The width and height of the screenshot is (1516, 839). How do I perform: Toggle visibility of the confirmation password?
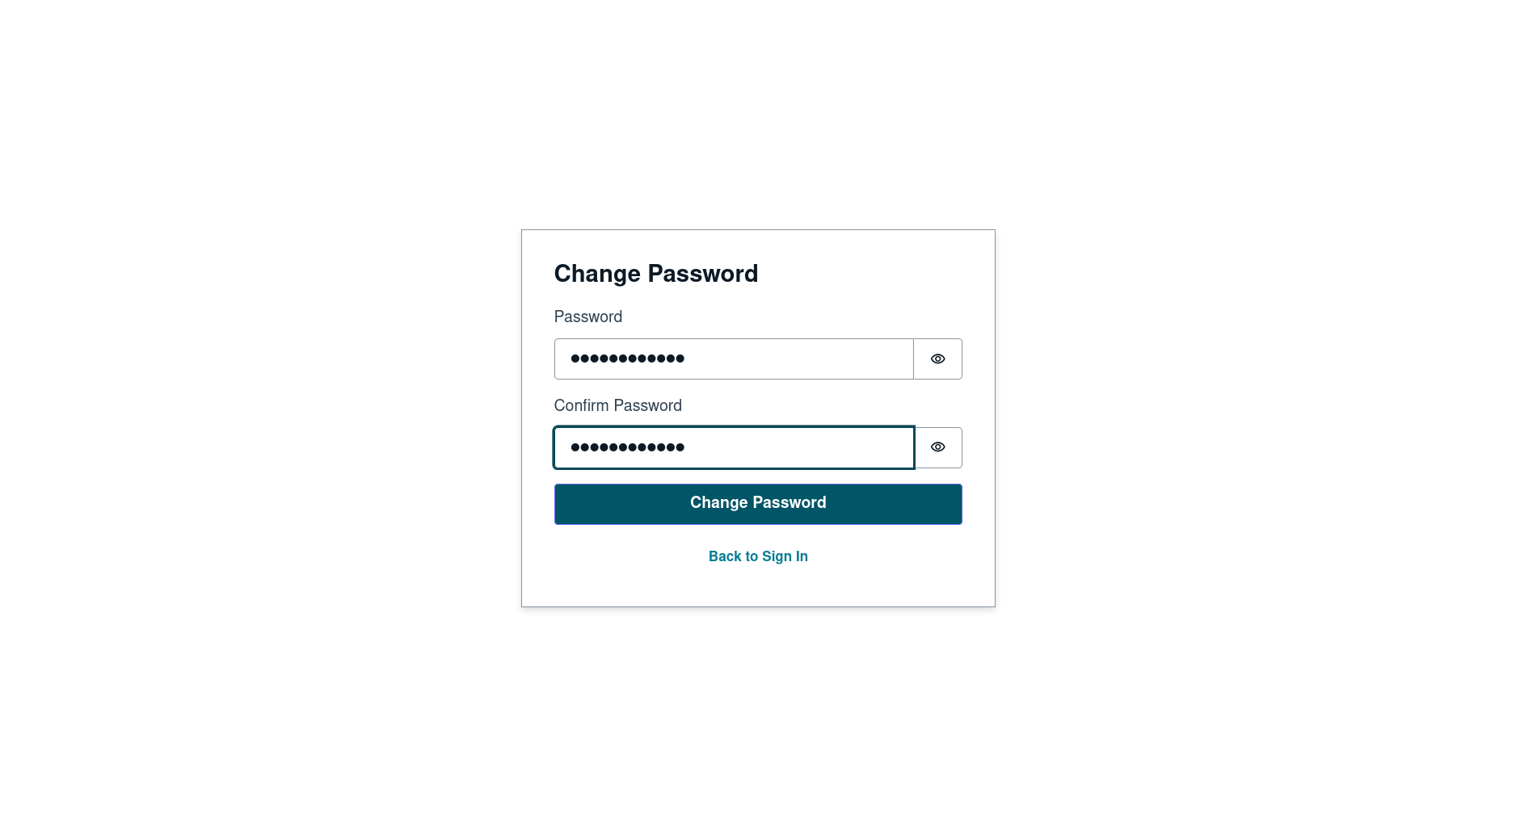[x=937, y=447]
